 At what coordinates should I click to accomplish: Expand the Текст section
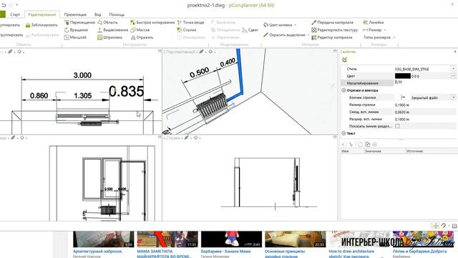(343, 133)
